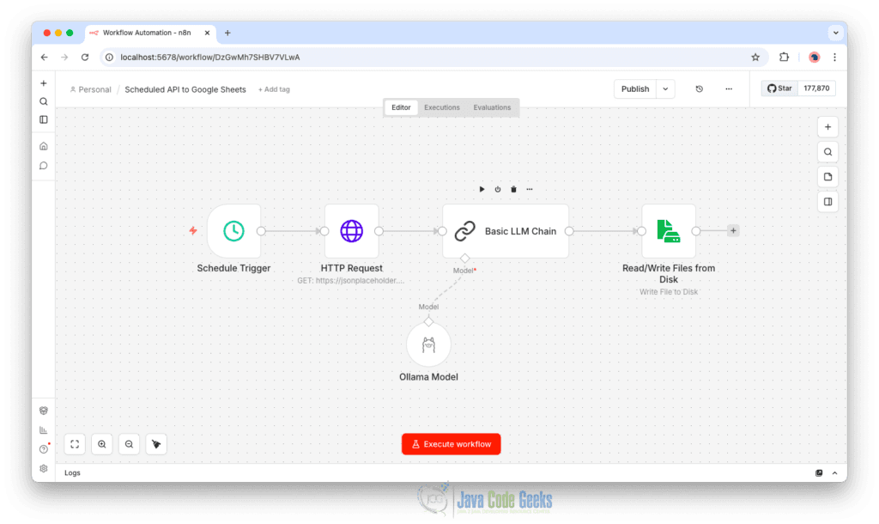Pop out Logs panel icon
This screenshot has height=524, width=879.
(x=819, y=473)
